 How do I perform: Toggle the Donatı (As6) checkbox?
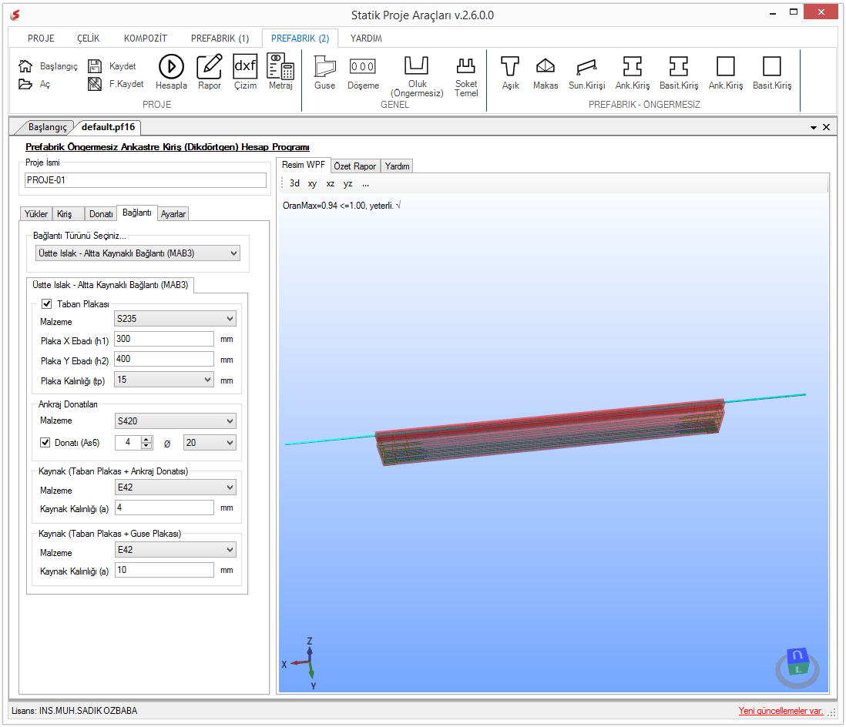(x=45, y=442)
